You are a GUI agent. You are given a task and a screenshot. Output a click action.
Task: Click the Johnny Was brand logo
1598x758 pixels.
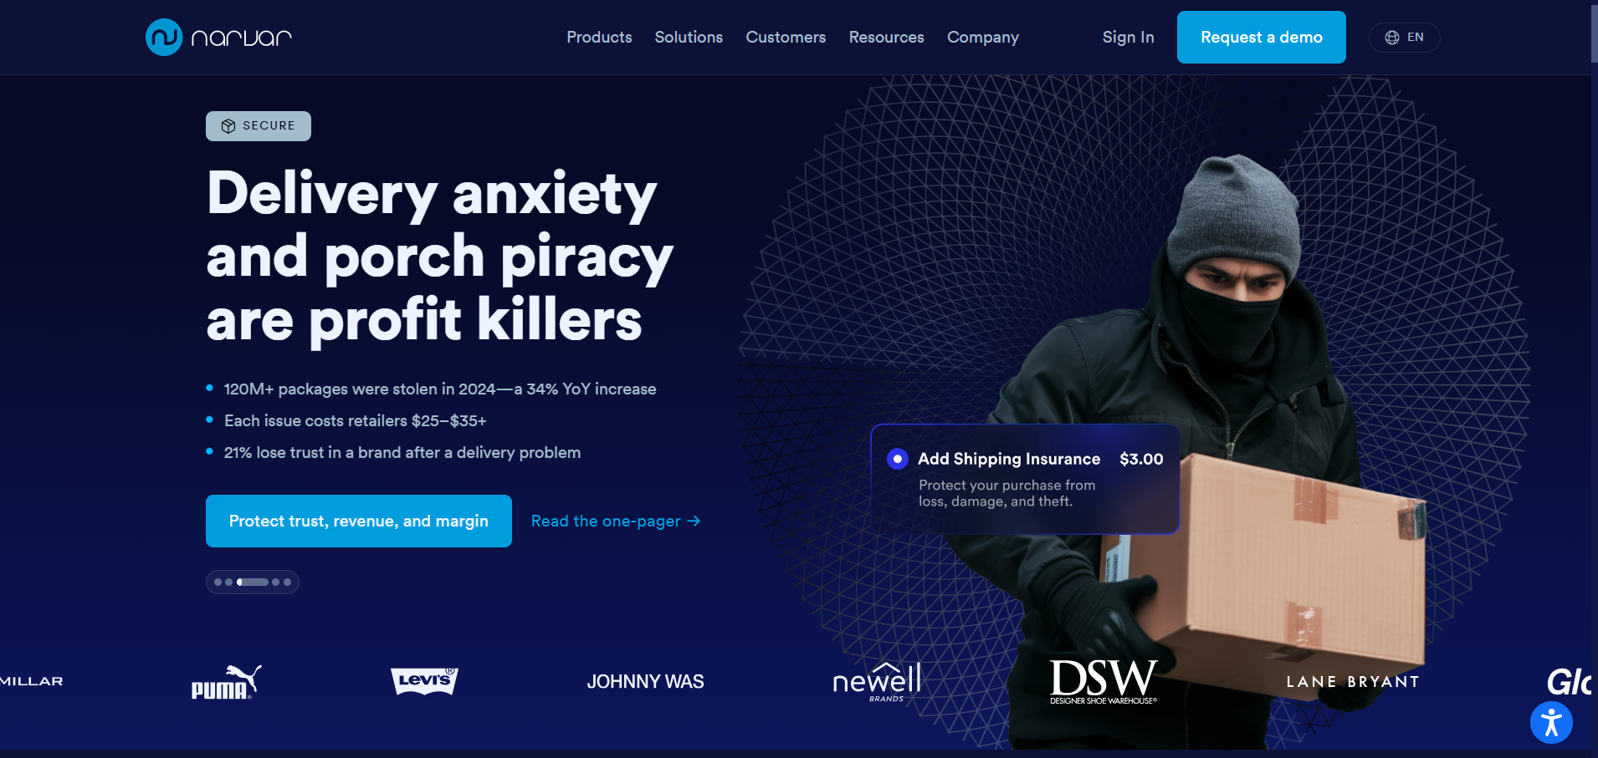(x=645, y=682)
